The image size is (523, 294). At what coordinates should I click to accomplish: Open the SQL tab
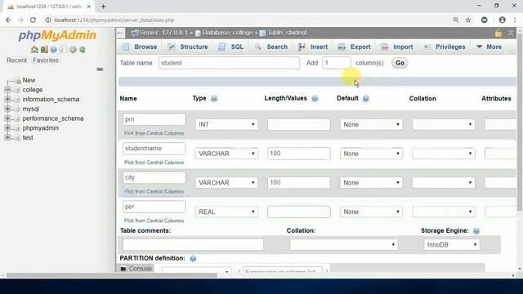[x=230, y=47]
